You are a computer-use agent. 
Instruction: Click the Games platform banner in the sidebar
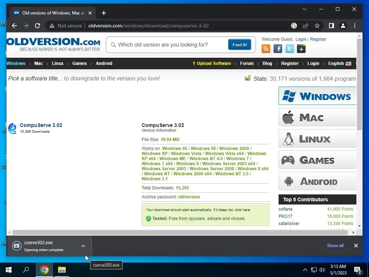(x=317, y=160)
